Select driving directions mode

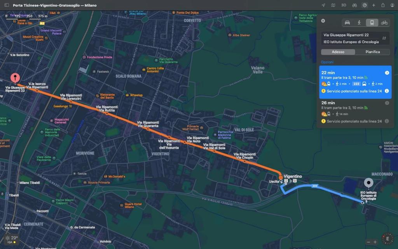point(347,23)
